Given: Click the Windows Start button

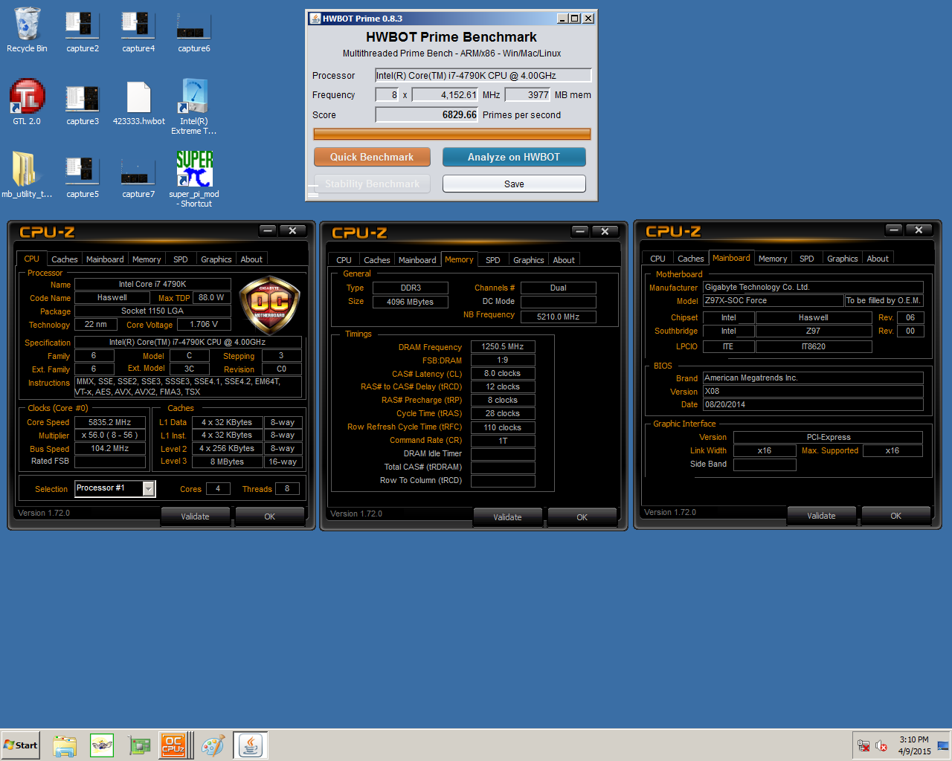Looking at the screenshot, I should coord(20,745).
